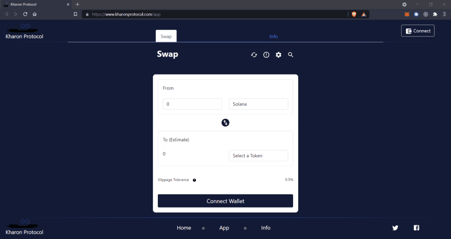The height and width of the screenshot is (239, 451).
Task: Click the 0.5% slippage value
Action: (x=289, y=179)
